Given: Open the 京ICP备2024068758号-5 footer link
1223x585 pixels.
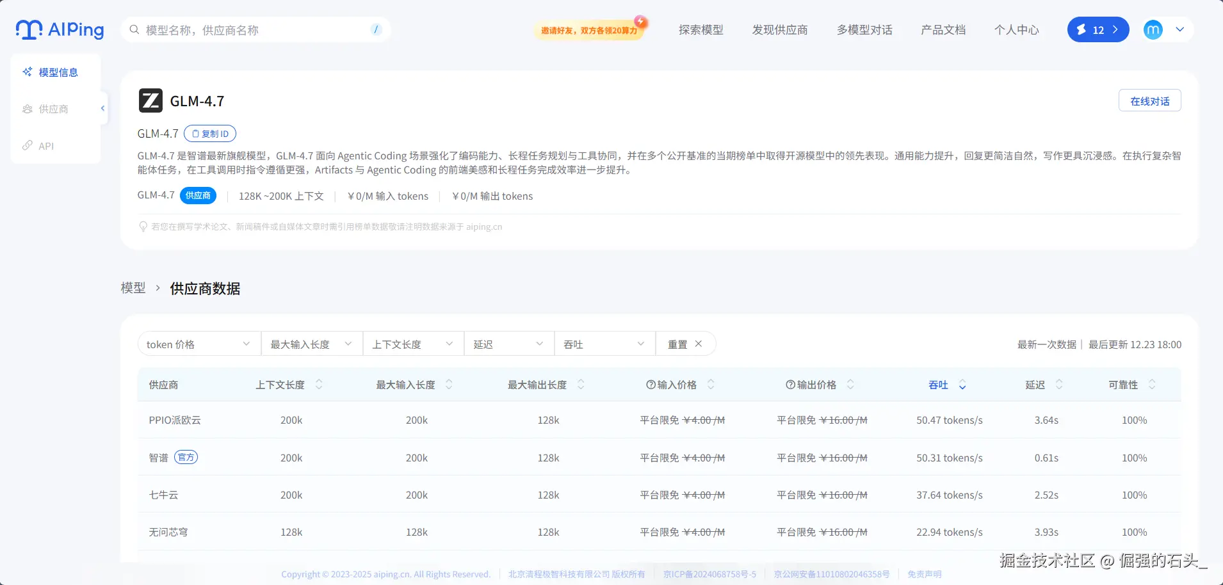Looking at the screenshot, I should 709,574.
